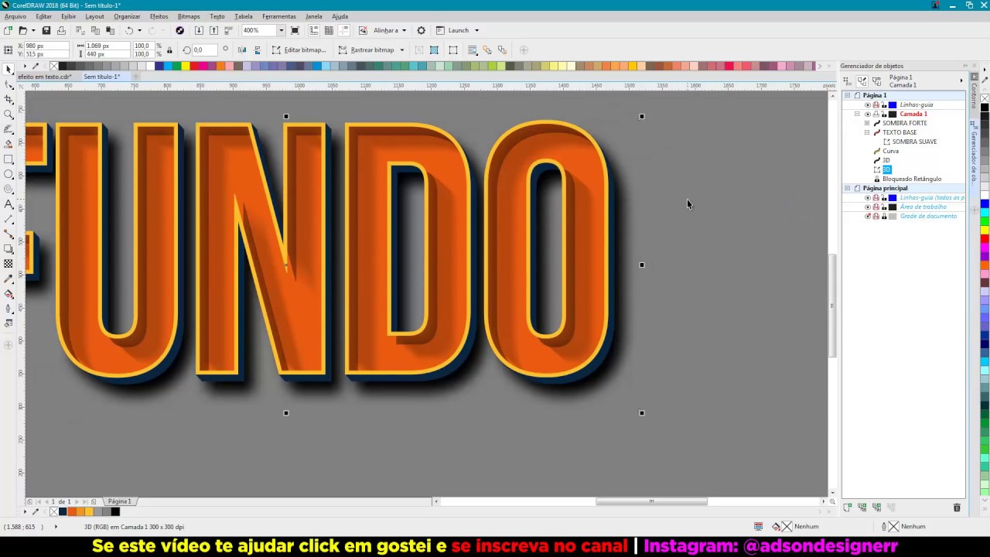Open the zoom level dropdown

click(x=281, y=30)
